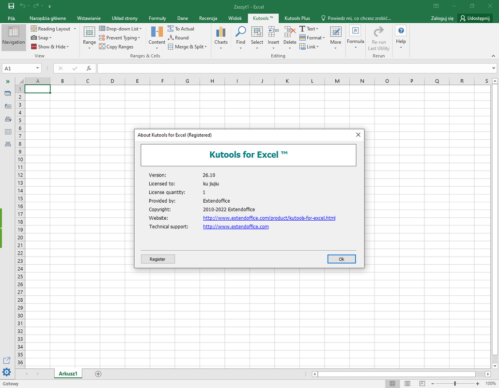Add a new sheet with plus button

point(98,374)
